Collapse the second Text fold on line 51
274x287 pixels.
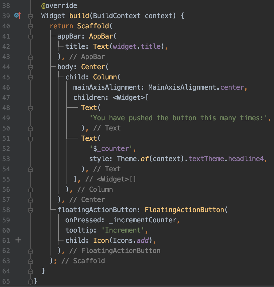click(31, 139)
